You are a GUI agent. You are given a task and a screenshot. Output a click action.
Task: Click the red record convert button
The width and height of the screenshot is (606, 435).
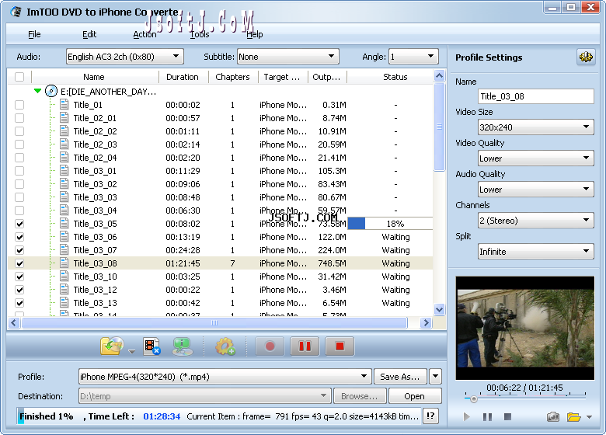(x=270, y=346)
